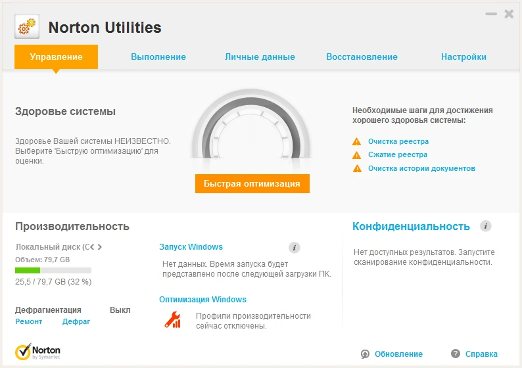Viewport: 522px width, 368px height.
Task: Click the warning icon beside Очистка реестра
Action: click(356, 142)
